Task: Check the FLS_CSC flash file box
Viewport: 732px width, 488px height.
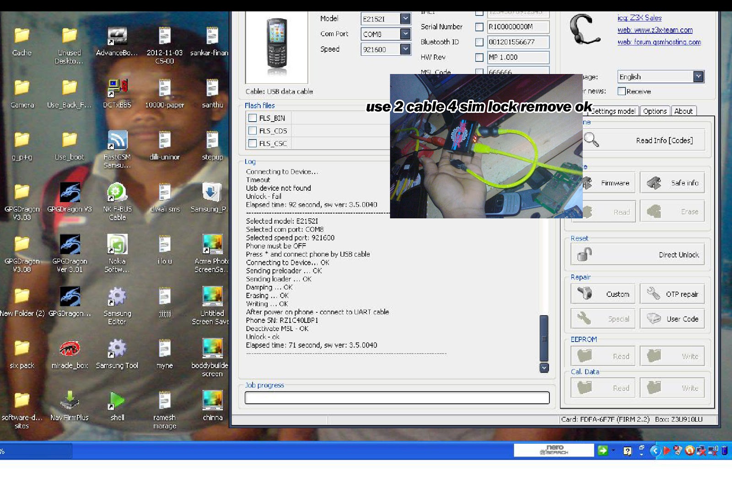Action: click(x=252, y=144)
